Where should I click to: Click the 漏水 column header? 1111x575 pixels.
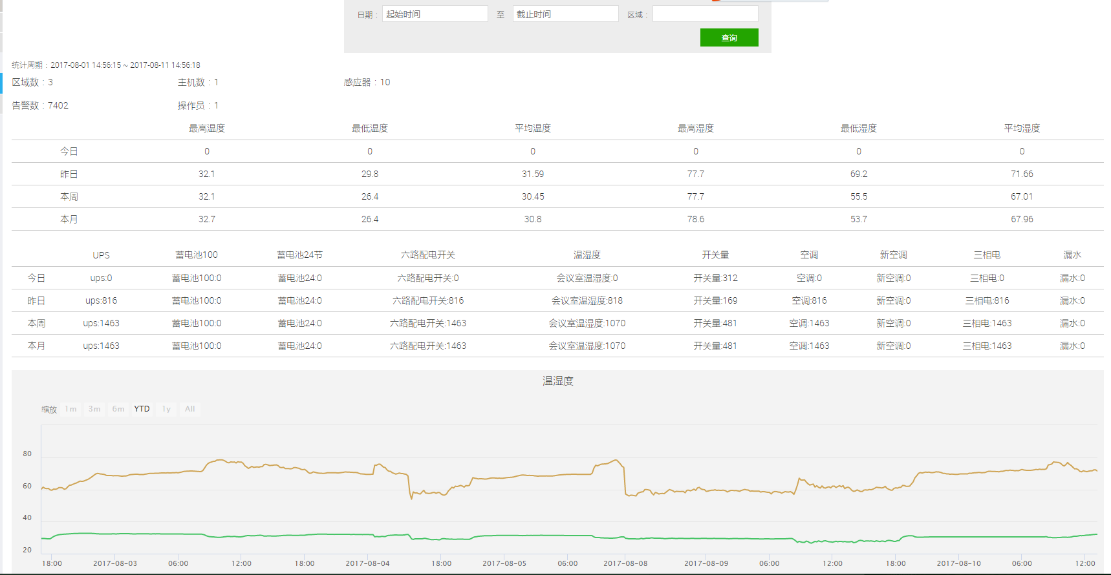click(x=1072, y=255)
